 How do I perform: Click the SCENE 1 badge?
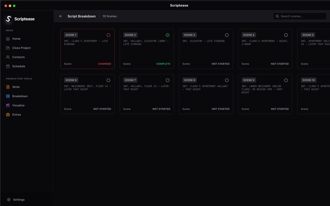(x=71, y=35)
